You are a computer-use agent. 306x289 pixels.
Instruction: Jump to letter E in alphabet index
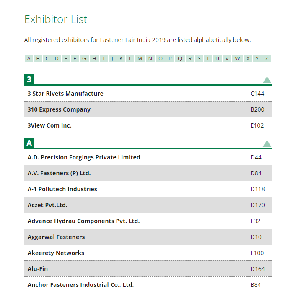[66, 58]
